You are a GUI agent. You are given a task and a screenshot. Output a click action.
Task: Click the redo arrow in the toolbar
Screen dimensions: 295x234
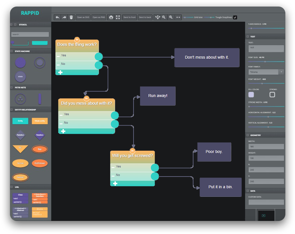coord(64,17)
